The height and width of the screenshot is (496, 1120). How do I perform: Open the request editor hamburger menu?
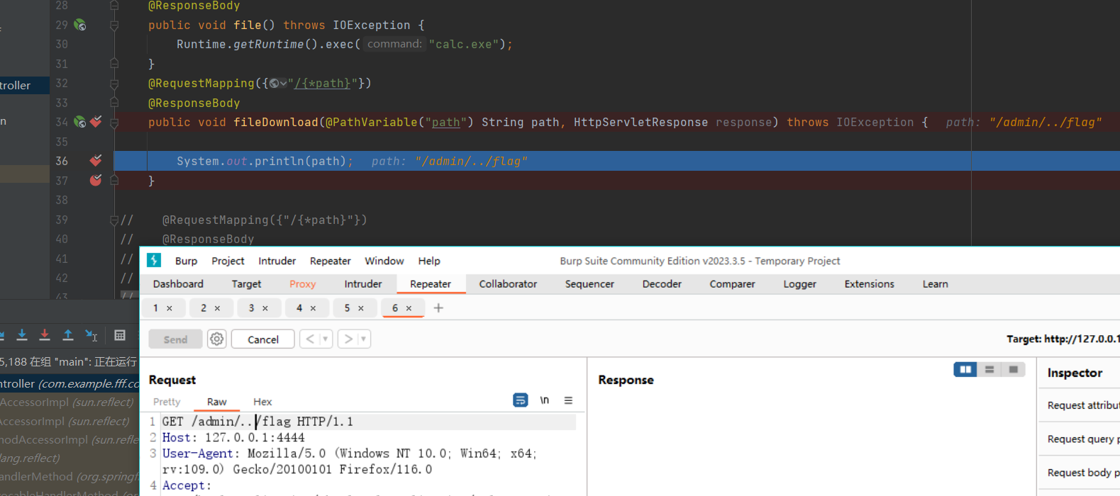[x=568, y=400]
